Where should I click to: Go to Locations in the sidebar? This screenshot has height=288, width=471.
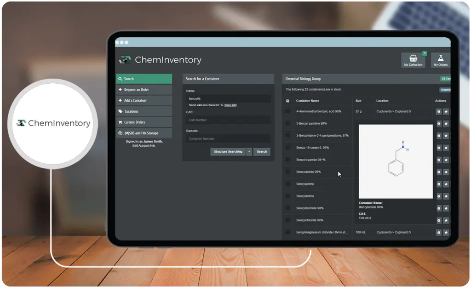point(144,111)
